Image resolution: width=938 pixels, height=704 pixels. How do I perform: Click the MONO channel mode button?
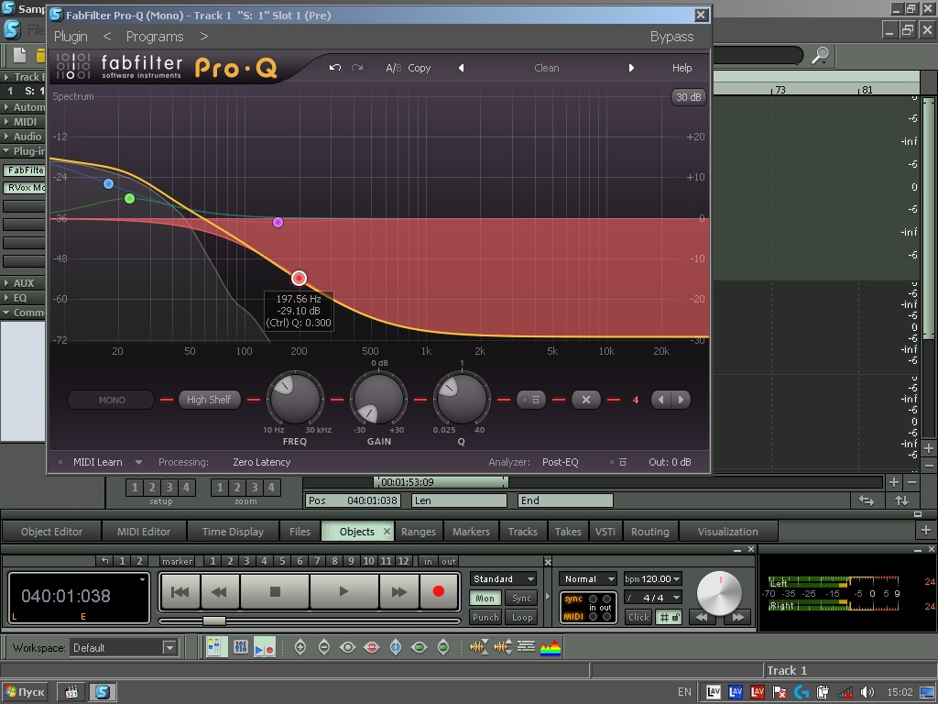click(x=111, y=400)
